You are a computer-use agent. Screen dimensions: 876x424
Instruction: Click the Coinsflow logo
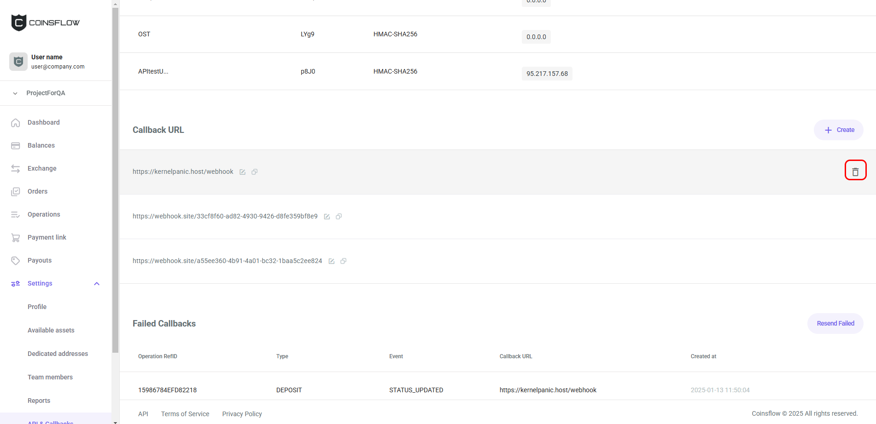45,23
